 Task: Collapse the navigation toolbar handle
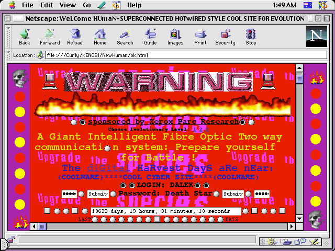(8, 37)
